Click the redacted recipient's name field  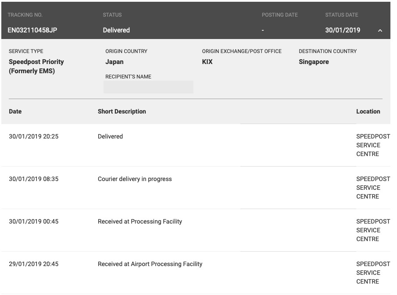pyautogui.click(x=148, y=87)
